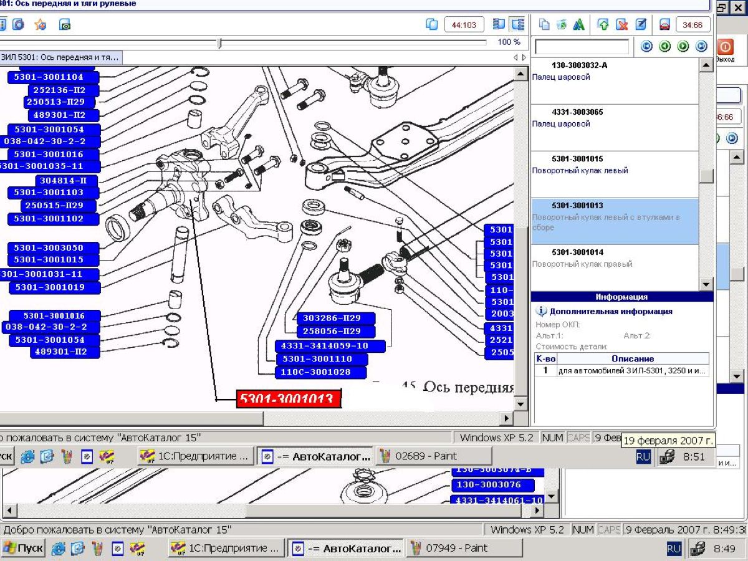Viewport: 748px width, 561px height.
Task: Select diagram label 5301-3003050
Action: point(54,248)
